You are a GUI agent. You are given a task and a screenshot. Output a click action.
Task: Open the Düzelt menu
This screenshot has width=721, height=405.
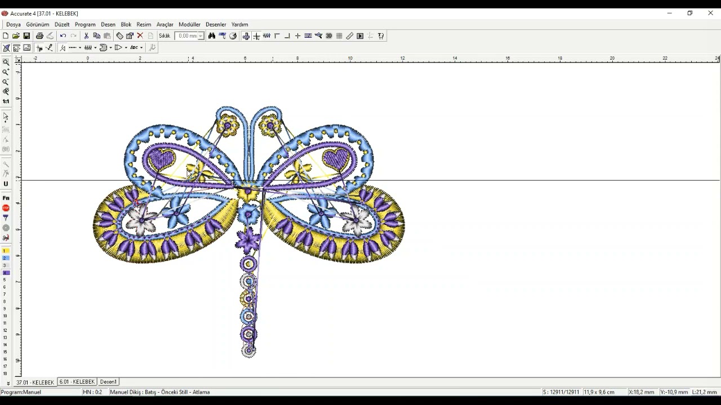click(62, 25)
